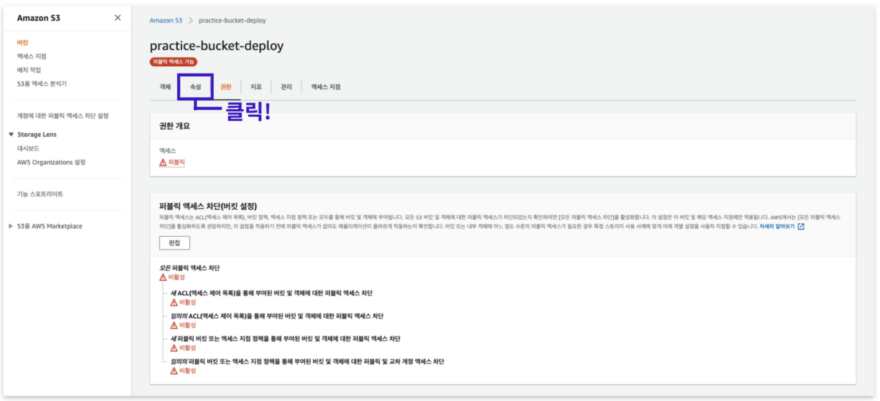Click the Amazon S3 sidebar title
This screenshot has width=880, height=401.
pos(38,18)
